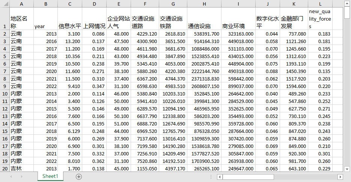The width and height of the screenshot is (351, 182).
Task: Select cell with value 0.301 in row 18
Action: 320,154
